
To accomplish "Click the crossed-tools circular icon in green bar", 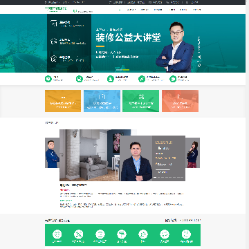I will [79, 234].
